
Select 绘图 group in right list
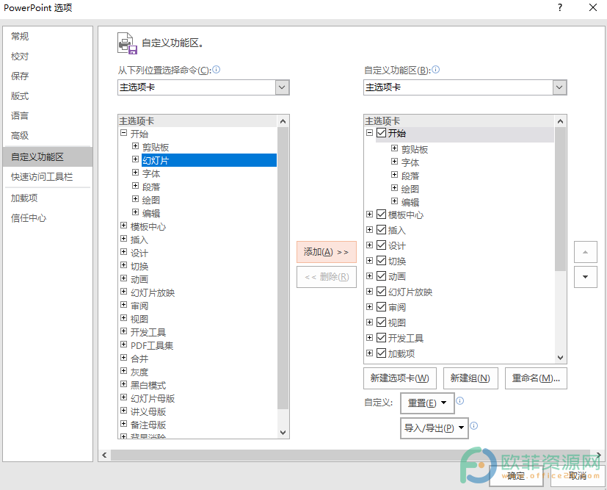(x=410, y=189)
